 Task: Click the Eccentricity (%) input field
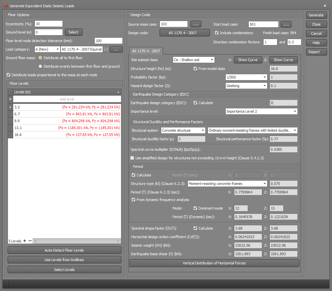click(49, 24)
